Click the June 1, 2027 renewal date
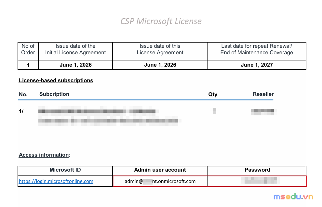This screenshot has width=322, height=207. coord(257,65)
